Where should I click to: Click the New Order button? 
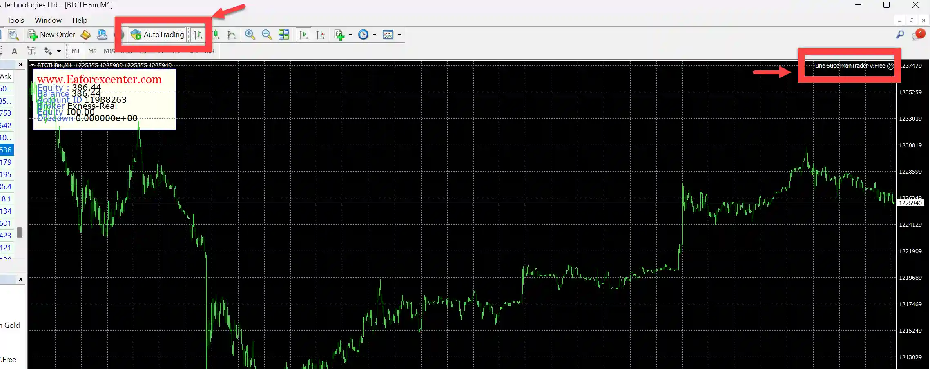[x=51, y=35]
